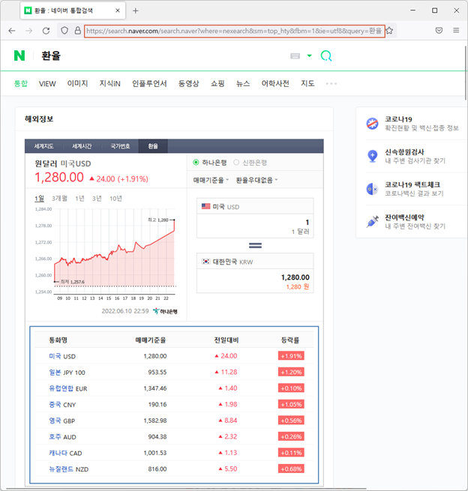Viewport: 468px width, 491px height.
Task: Open the 호주 AUD link
Action: pos(62,437)
